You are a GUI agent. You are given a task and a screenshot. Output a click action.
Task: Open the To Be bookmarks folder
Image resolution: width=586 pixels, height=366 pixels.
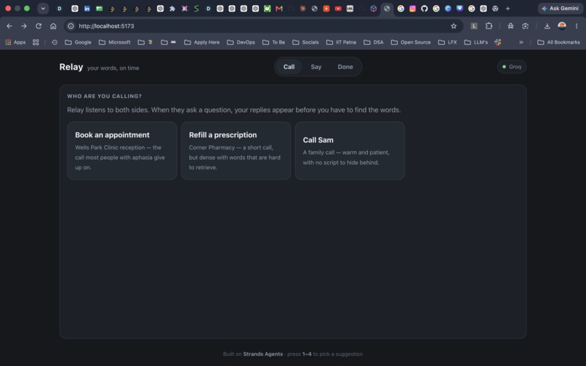[x=273, y=42]
